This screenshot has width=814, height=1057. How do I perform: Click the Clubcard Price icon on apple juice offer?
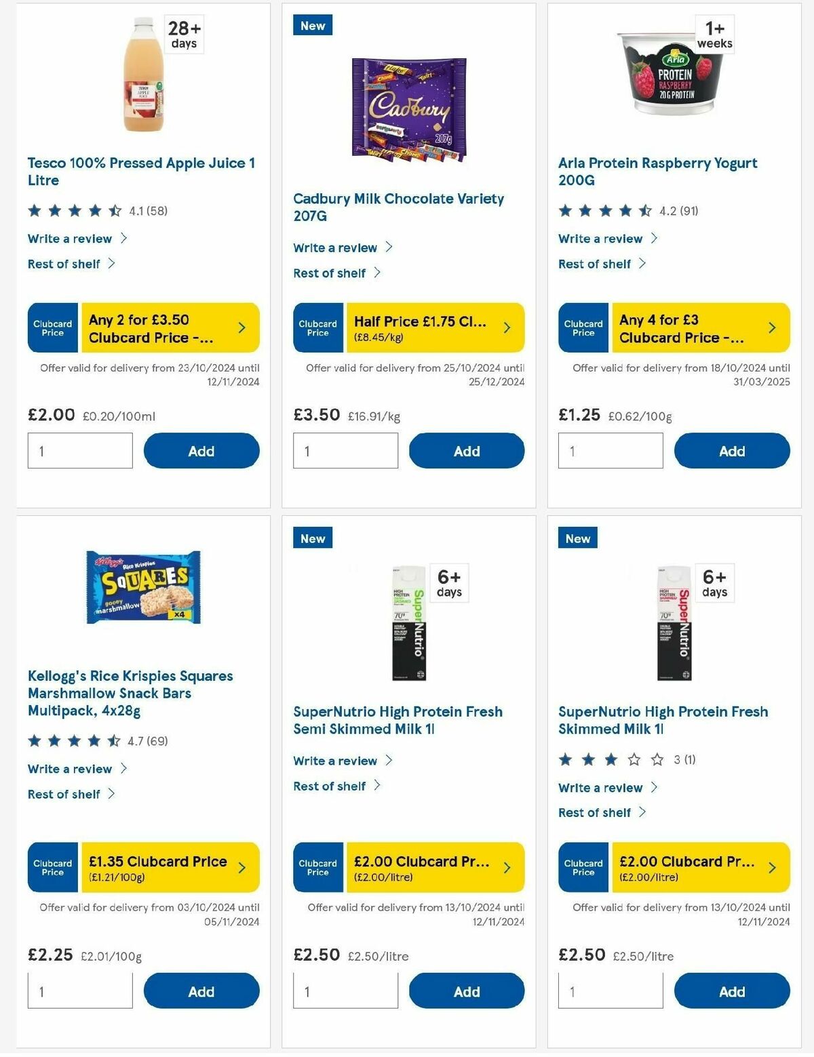[52, 327]
